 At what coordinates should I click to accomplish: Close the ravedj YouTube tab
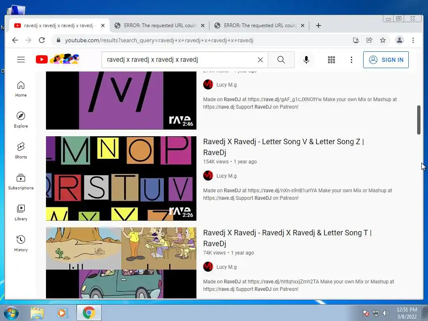click(103, 25)
